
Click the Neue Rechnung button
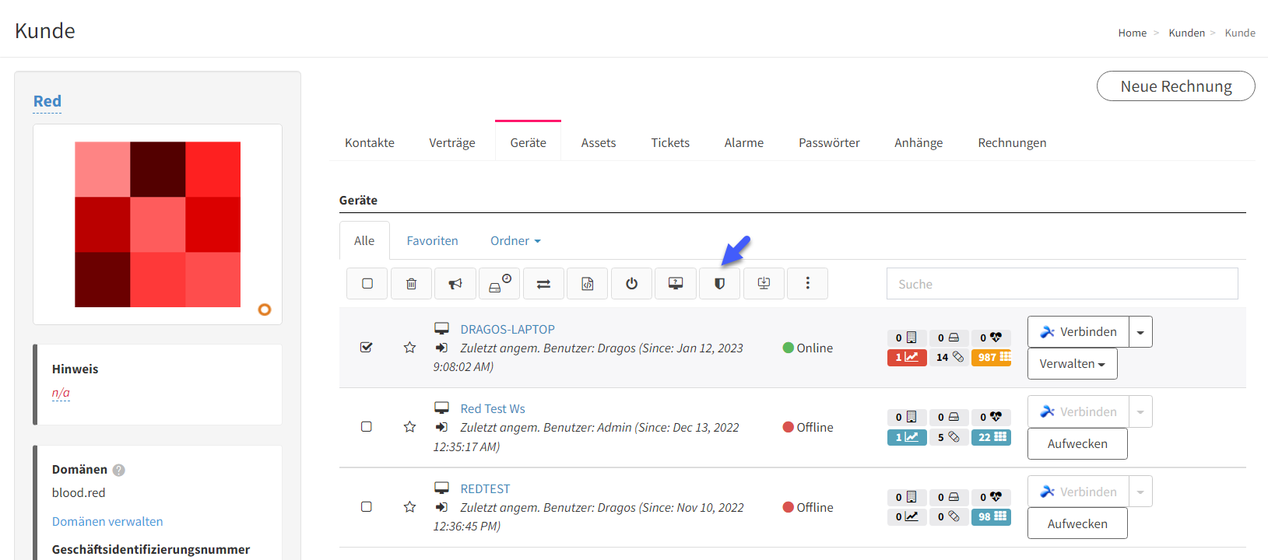[x=1175, y=86]
